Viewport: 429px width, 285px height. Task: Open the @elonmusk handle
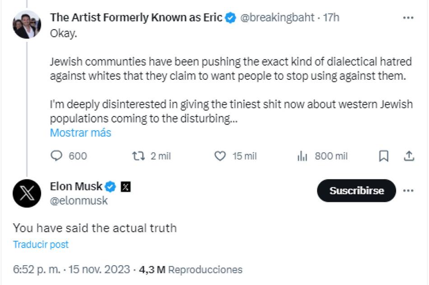pos(79,201)
